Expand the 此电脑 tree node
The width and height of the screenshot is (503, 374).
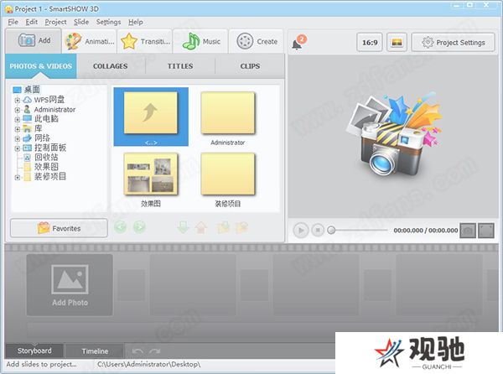click(18, 119)
